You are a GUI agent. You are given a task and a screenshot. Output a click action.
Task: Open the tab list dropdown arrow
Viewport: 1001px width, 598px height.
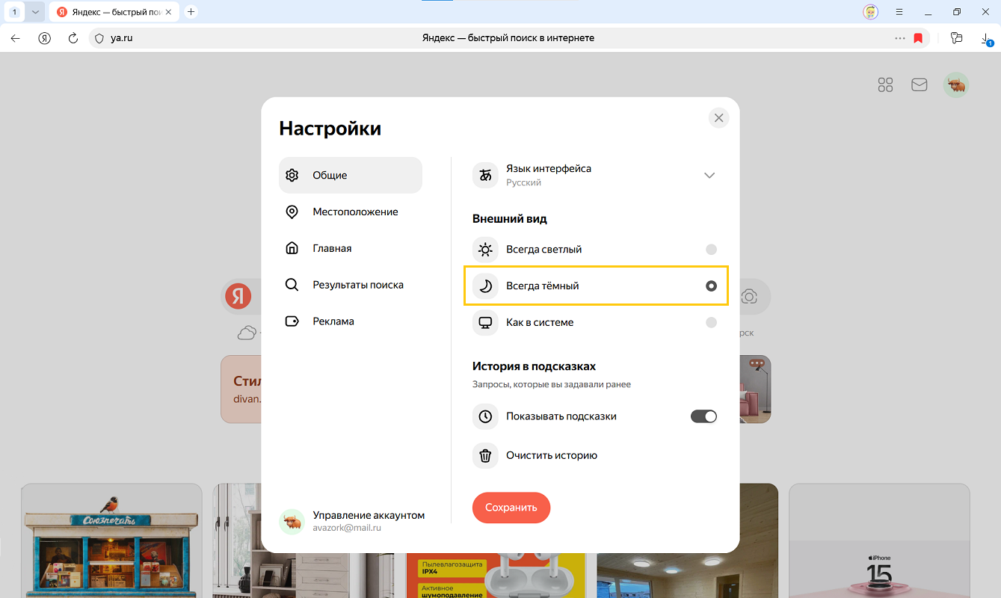pyautogui.click(x=34, y=12)
